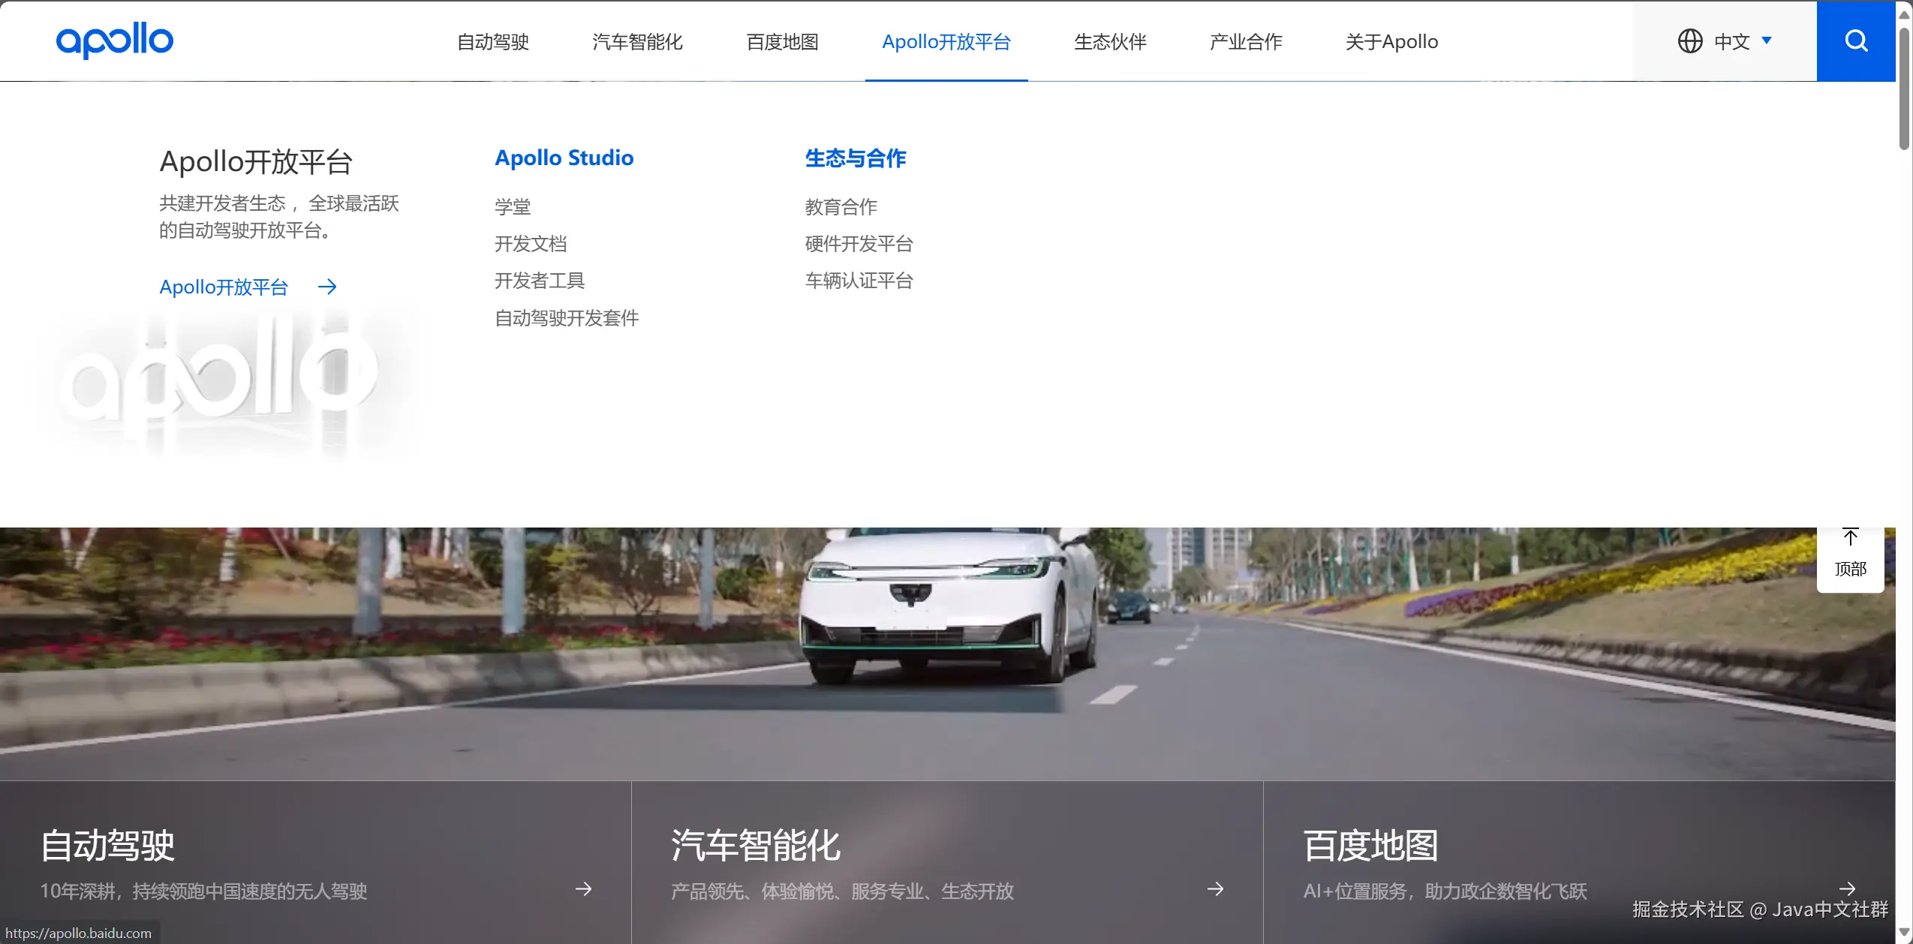Open the 学堂 link under Apollo Studio
1913x944 pixels.
pos(513,207)
